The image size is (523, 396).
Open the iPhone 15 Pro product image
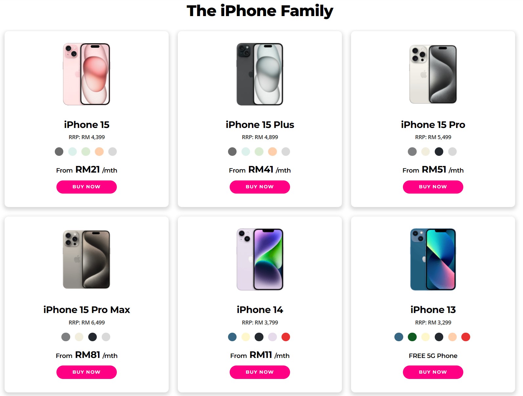point(433,74)
